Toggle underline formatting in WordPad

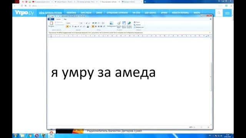click(73, 26)
